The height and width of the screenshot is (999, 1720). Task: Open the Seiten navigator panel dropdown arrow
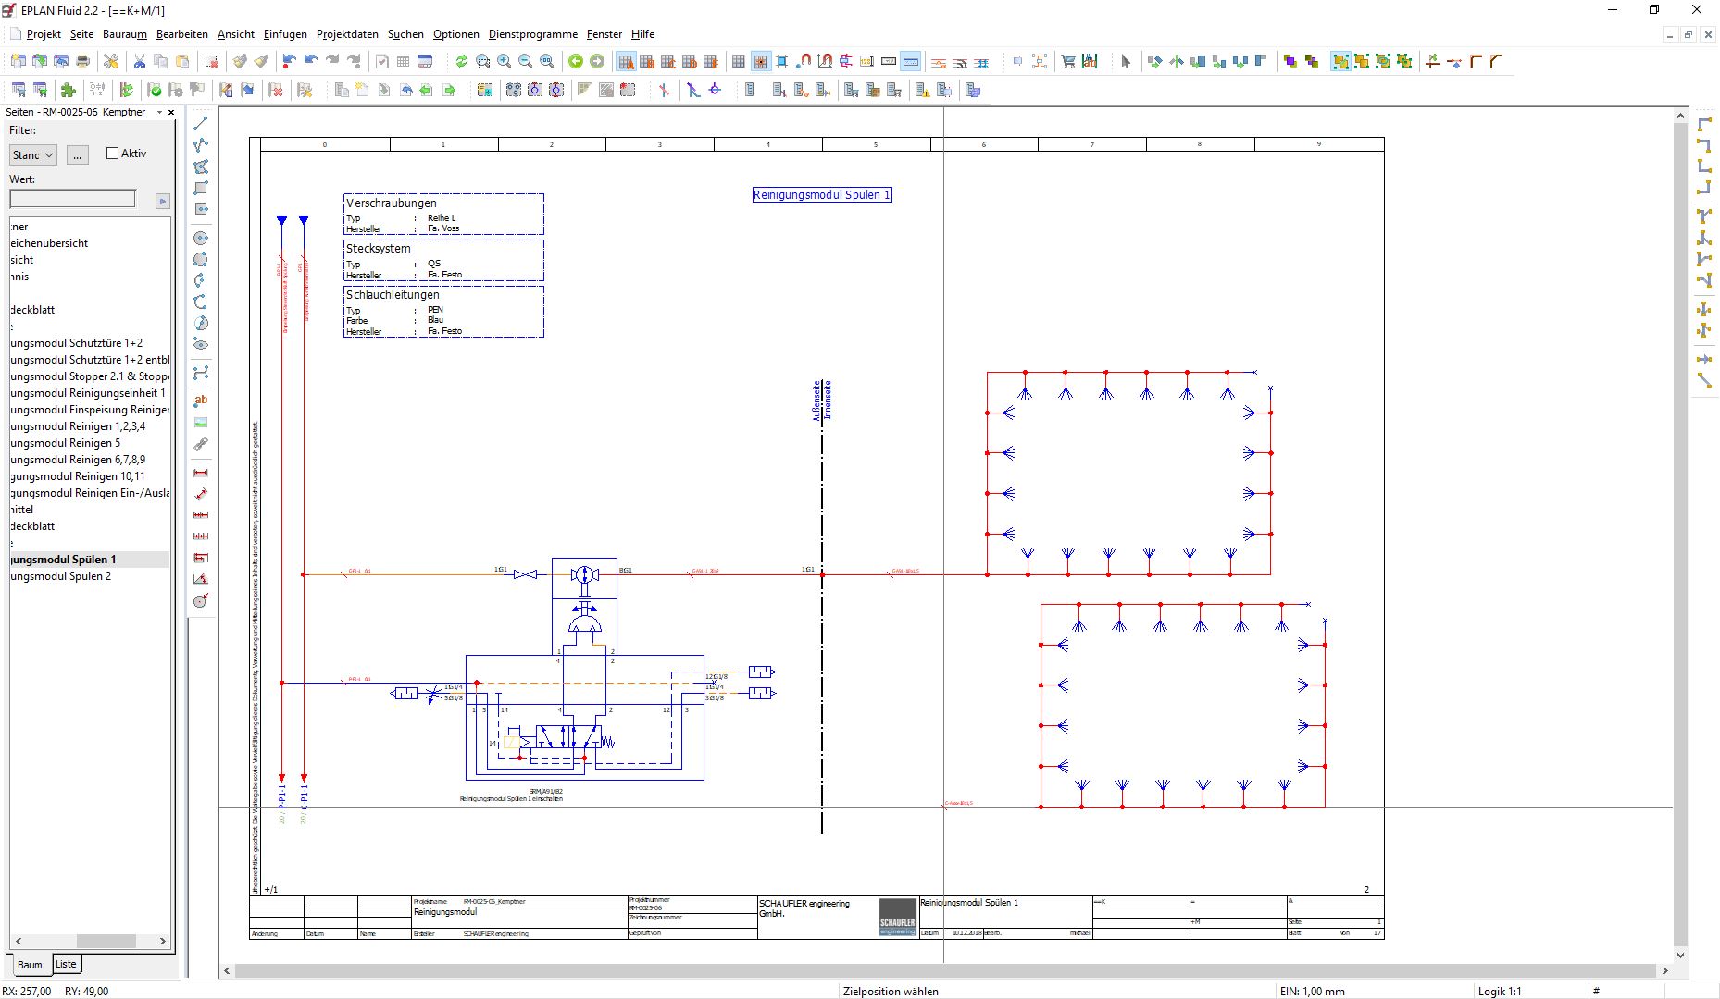click(159, 112)
